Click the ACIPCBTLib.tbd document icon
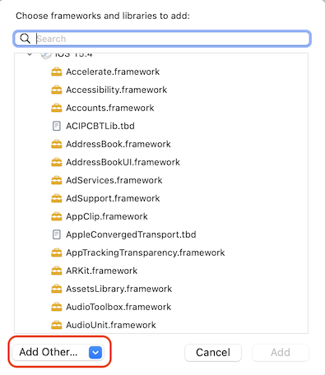The width and height of the screenshot is (325, 375). (57, 126)
